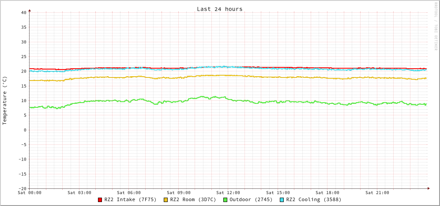Click the Last 24 hours chart title
This screenshot has height=206, width=440.
(x=219, y=9)
